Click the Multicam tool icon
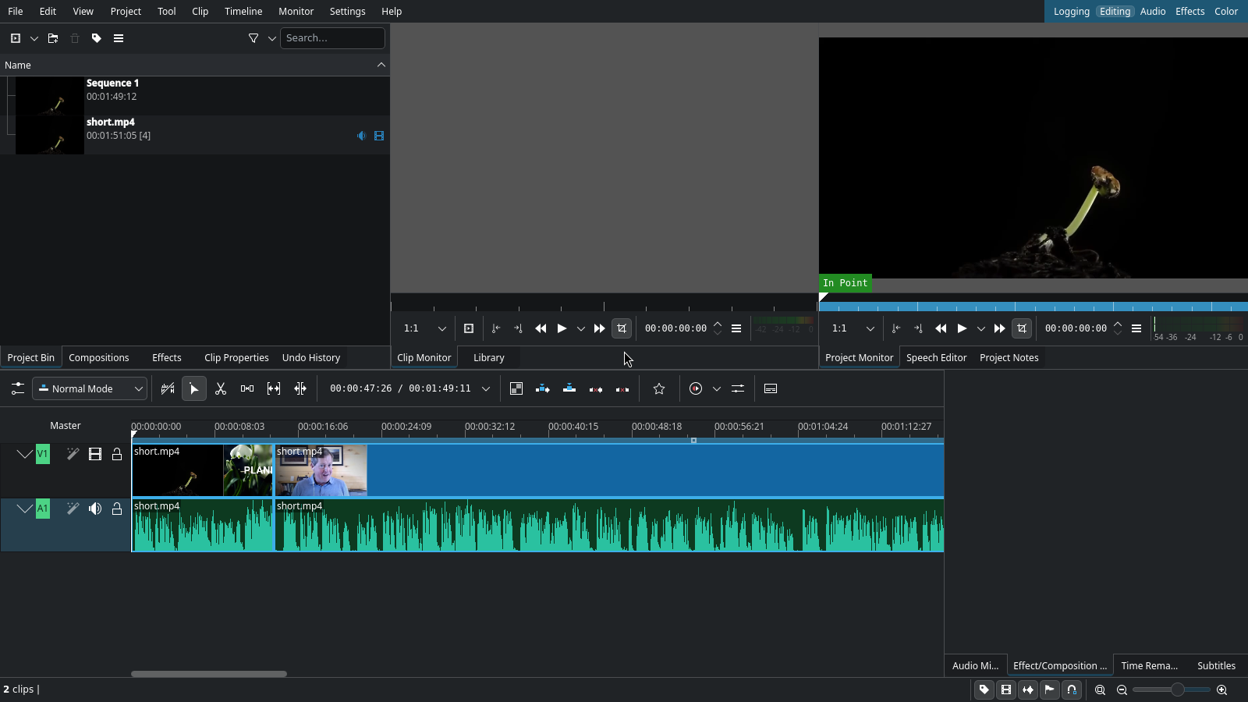 click(x=300, y=388)
